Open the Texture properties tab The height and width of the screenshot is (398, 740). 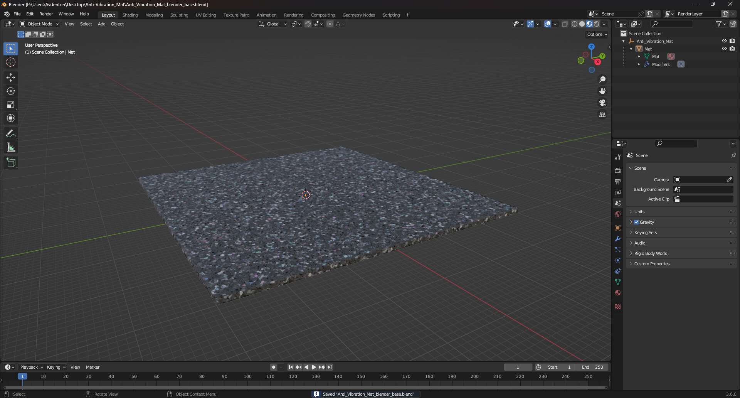[x=618, y=307]
